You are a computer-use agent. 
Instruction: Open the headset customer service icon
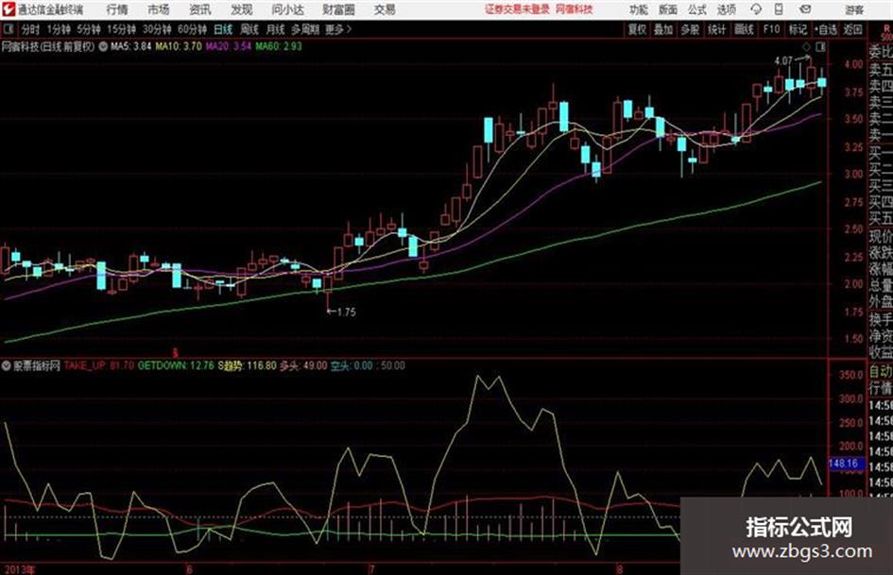coord(756,9)
